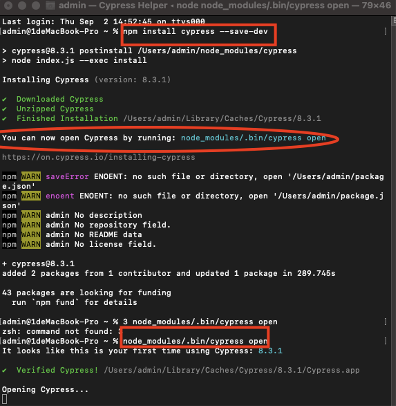396x406 pixels.
Task: Click the 'admin No description' warning line
Action: [x=72, y=215]
